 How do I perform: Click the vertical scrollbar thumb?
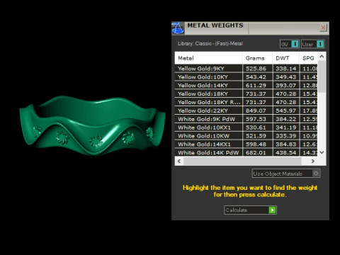click(x=322, y=76)
